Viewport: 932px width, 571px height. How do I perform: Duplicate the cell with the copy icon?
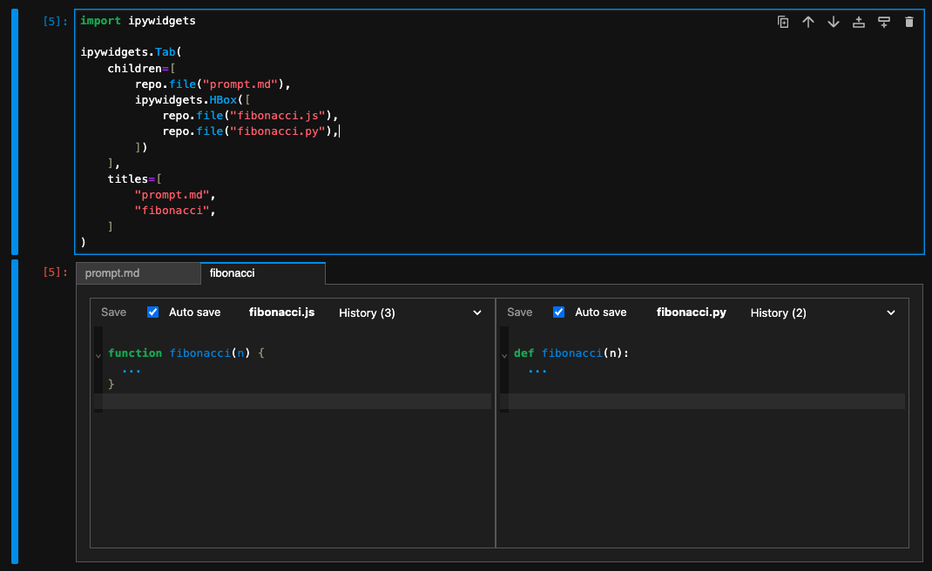pyautogui.click(x=783, y=22)
